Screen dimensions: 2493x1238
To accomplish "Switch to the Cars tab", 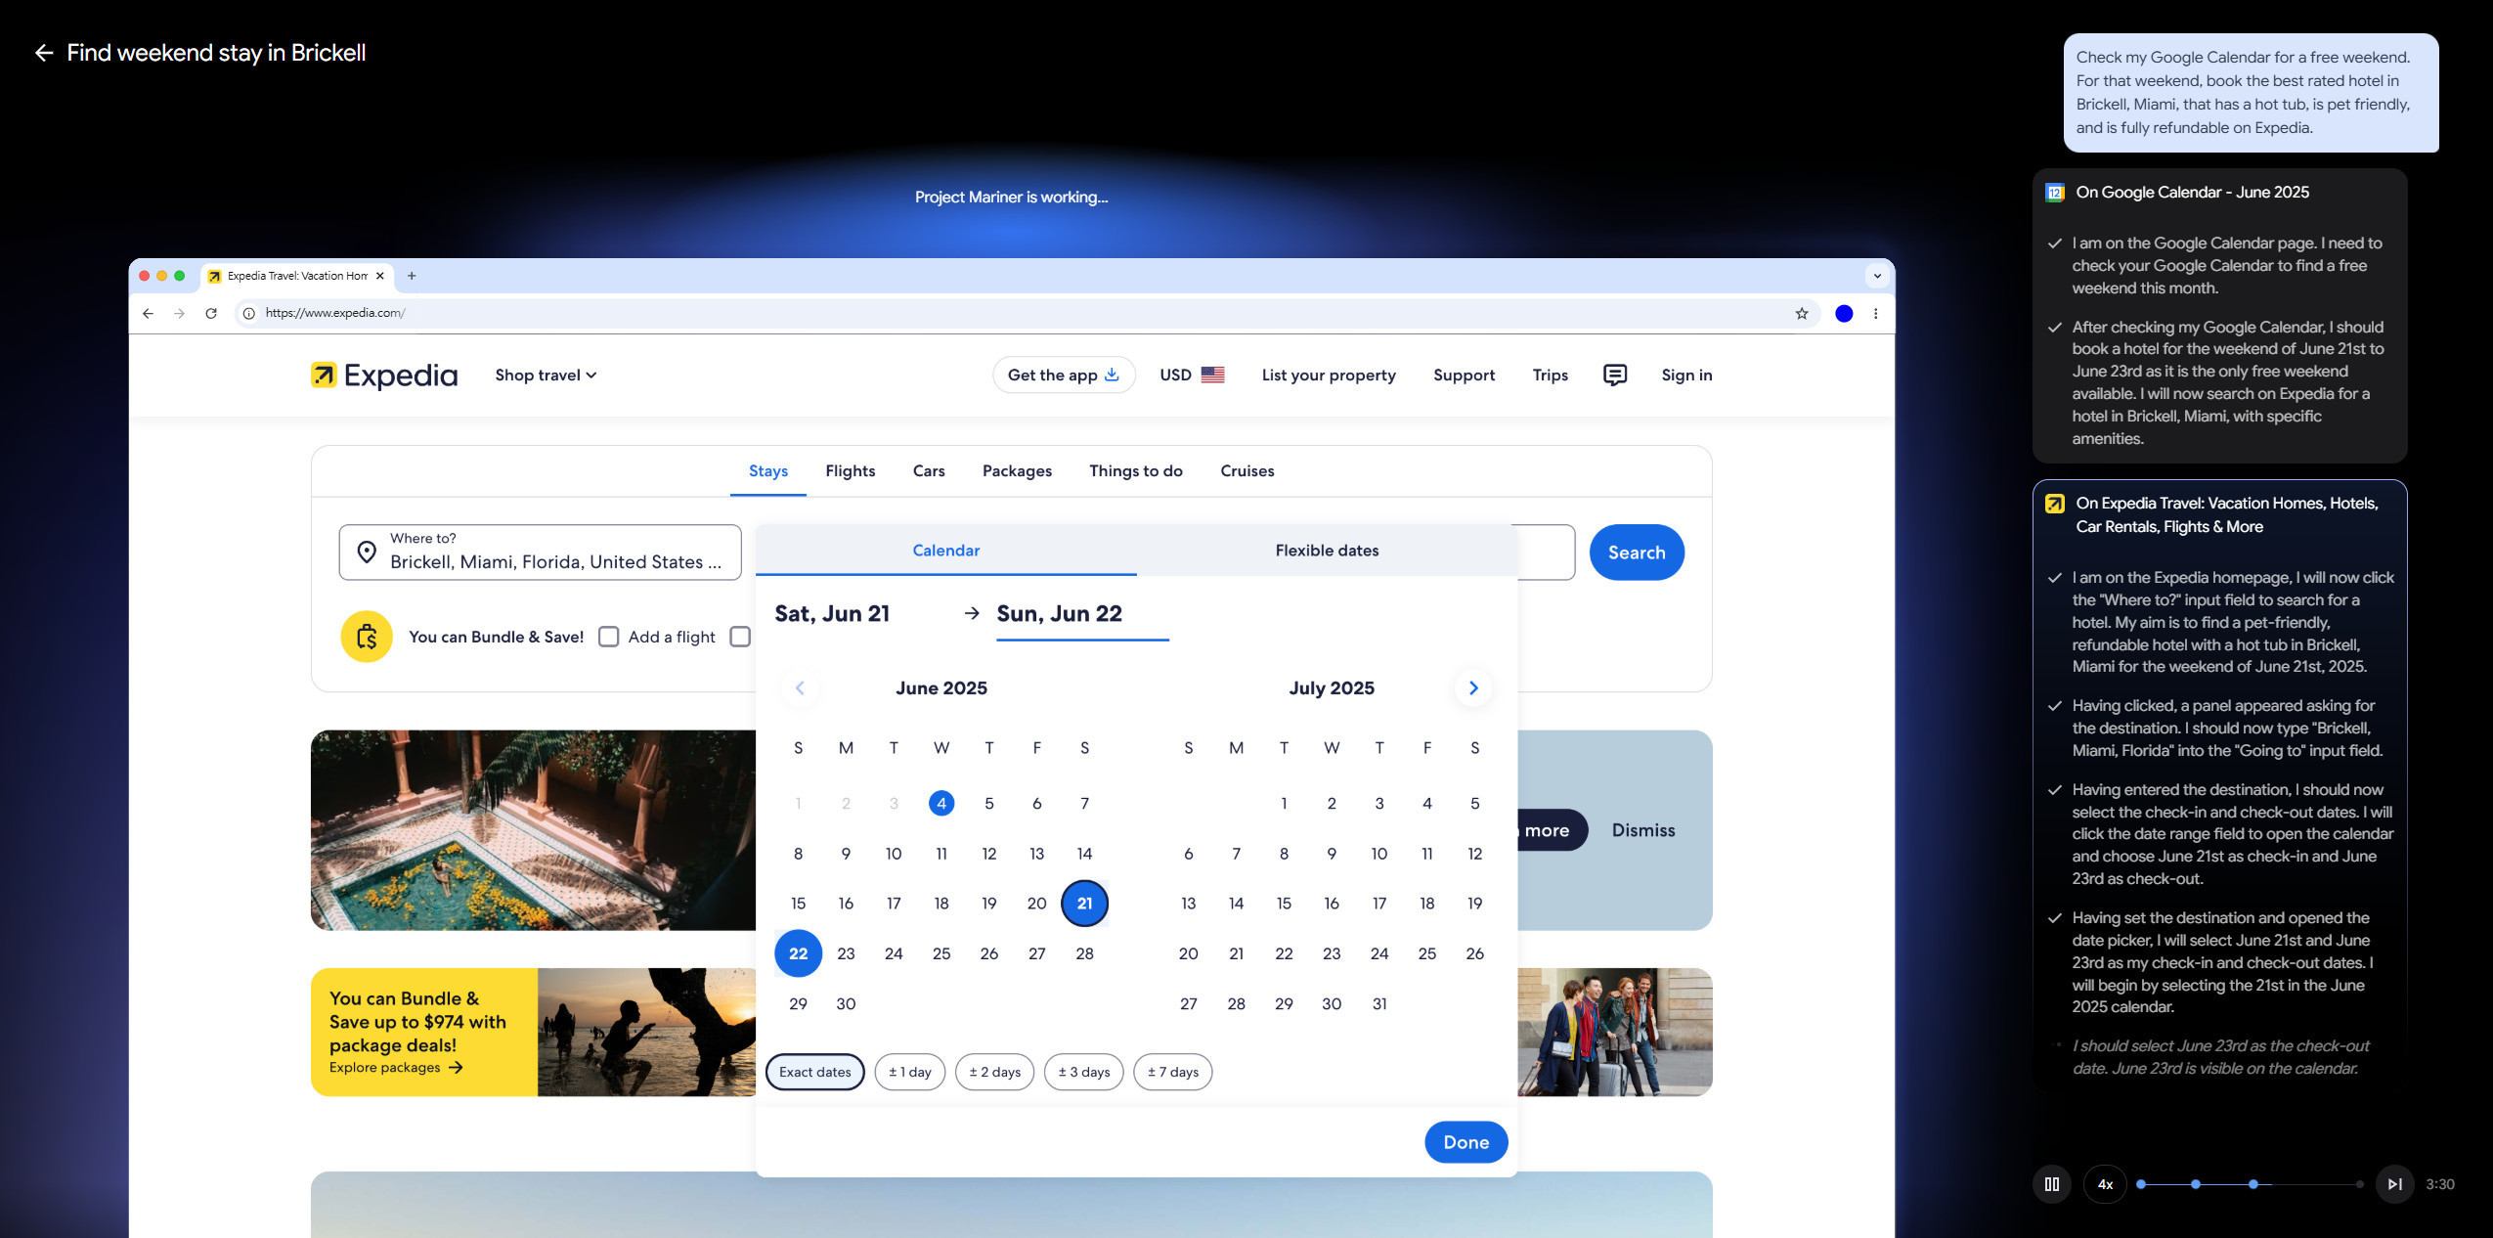I will [x=929, y=471].
